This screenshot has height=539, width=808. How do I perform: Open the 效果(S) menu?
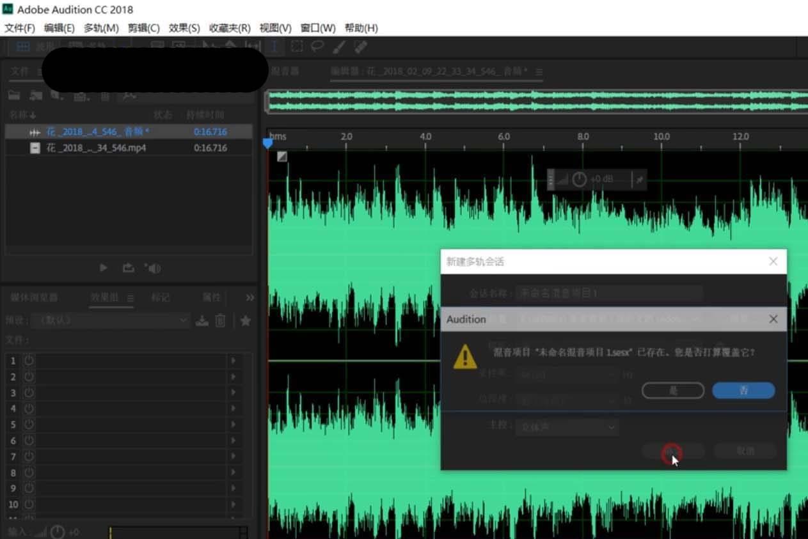coord(184,27)
